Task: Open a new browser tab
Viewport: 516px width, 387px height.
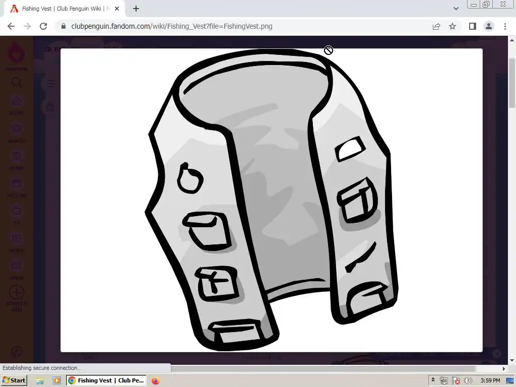Action: [136, 9]
